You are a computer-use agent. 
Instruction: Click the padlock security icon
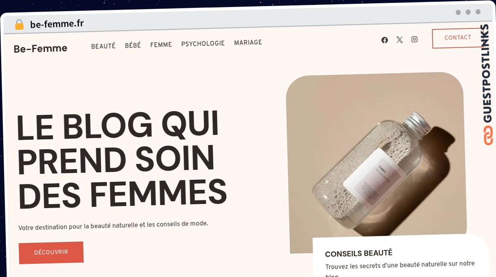(19, 24)
